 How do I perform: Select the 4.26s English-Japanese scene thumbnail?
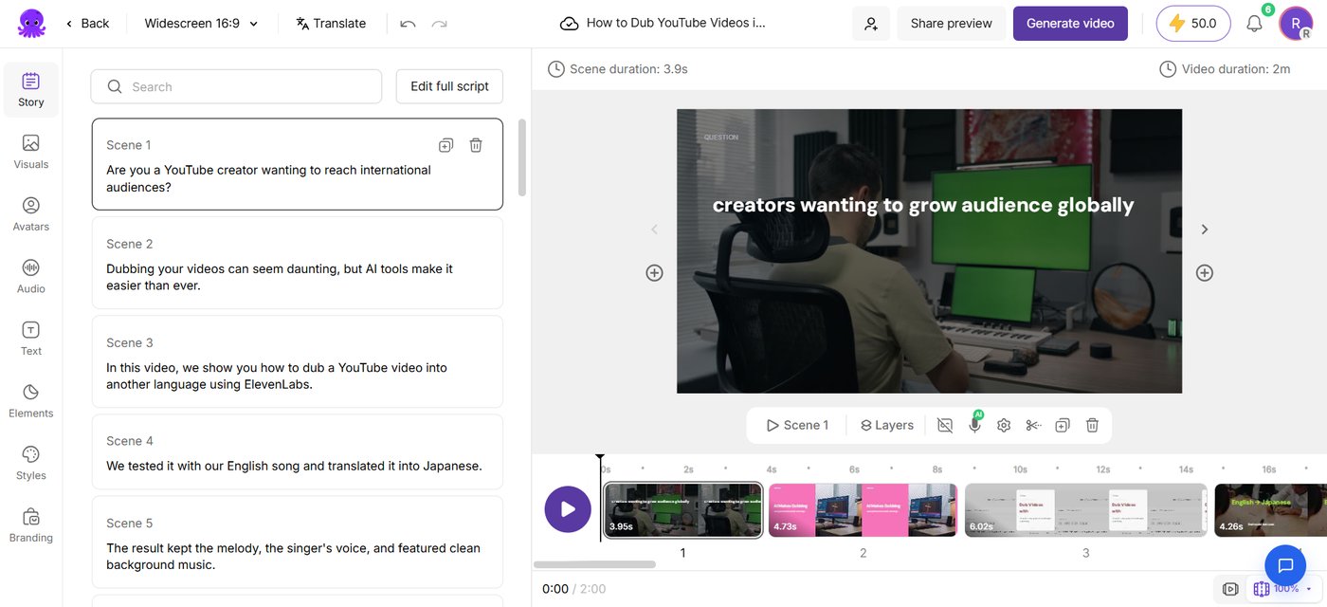pos(1270,510)
